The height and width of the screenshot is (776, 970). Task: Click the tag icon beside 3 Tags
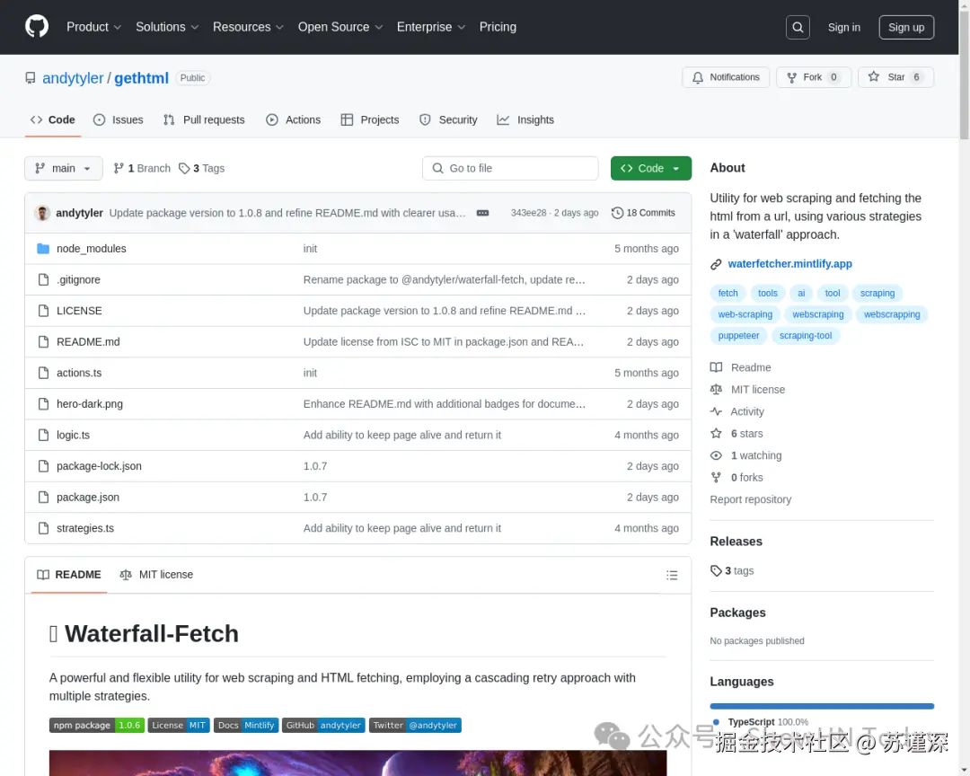coord(184,168)
